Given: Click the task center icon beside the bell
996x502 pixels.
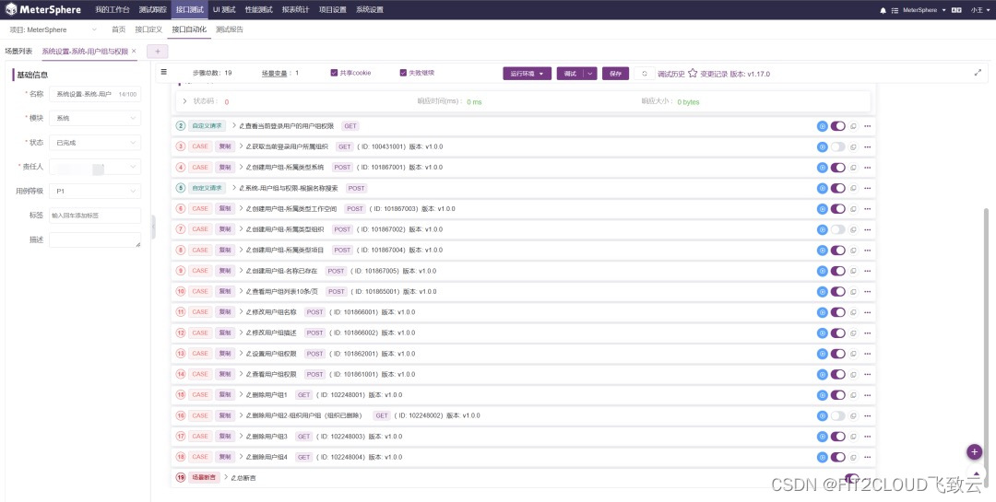Looking at the screenshot, I should click(x=895, y=10).
